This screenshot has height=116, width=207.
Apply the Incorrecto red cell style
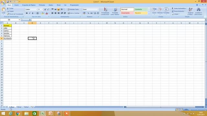(x=127, y=13)
